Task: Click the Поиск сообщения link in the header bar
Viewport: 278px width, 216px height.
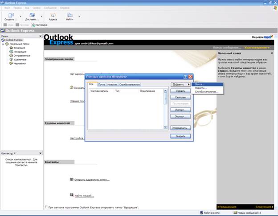Action: coord(227,48)
